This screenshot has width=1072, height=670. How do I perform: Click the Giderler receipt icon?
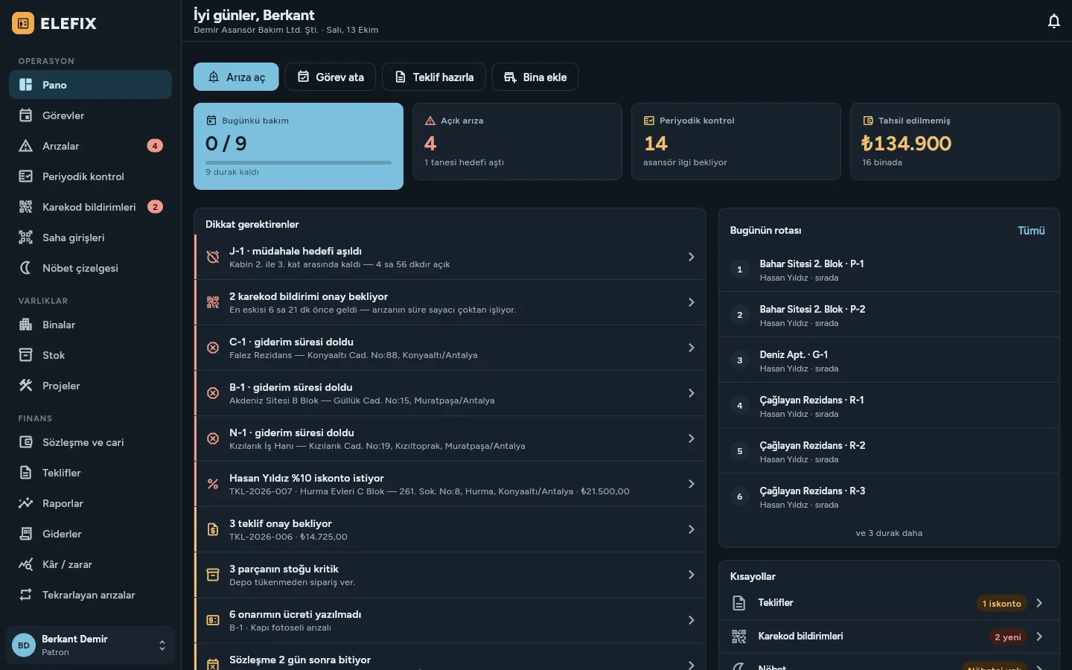25,534
